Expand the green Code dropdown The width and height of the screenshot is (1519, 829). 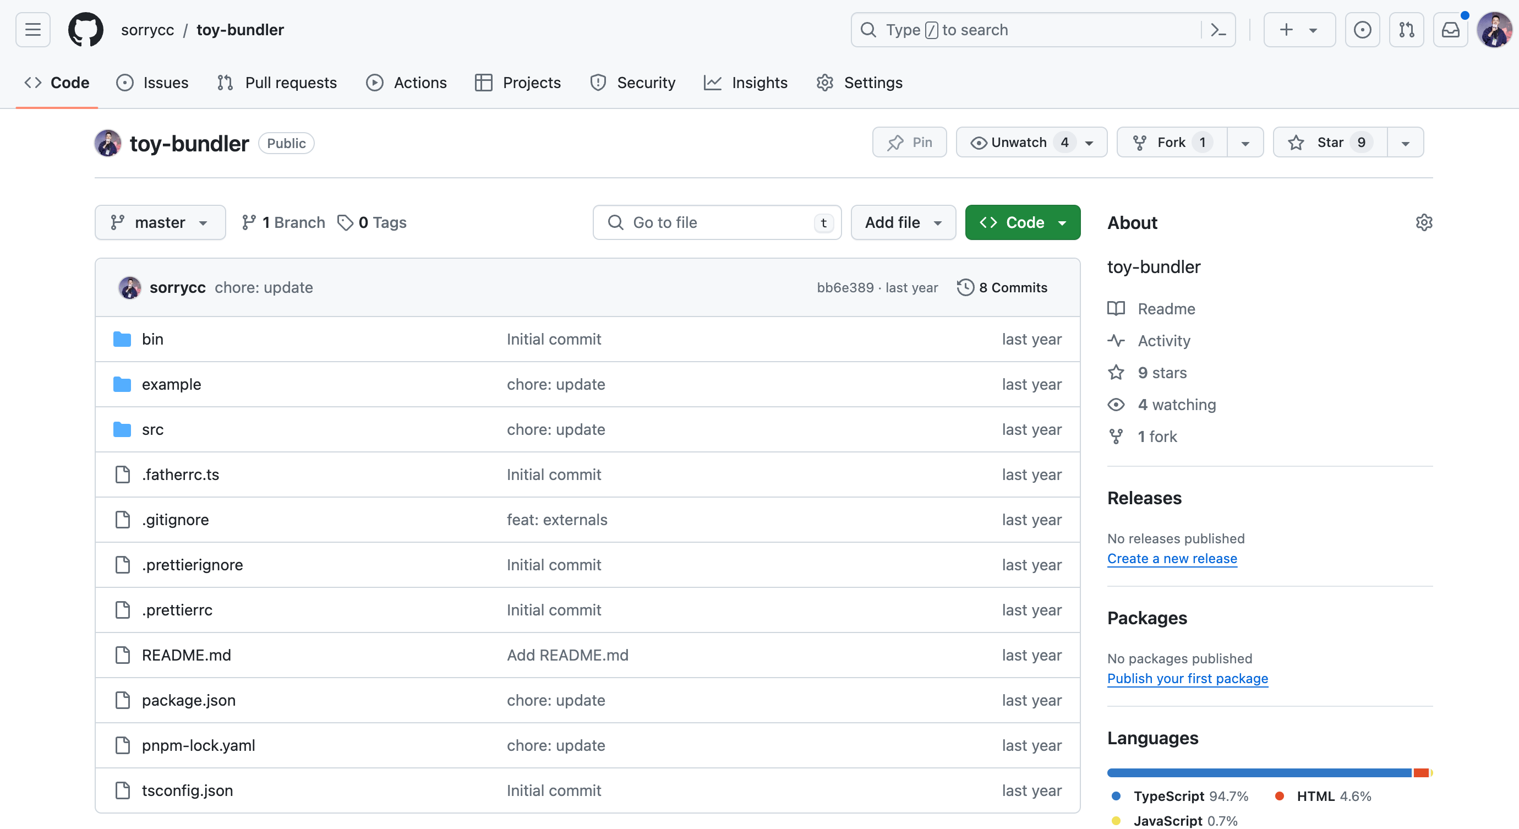click(1023, 222)
